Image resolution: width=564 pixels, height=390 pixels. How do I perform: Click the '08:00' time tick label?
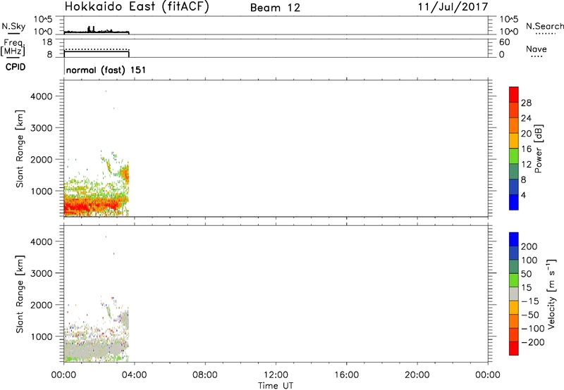click(205, 375)
